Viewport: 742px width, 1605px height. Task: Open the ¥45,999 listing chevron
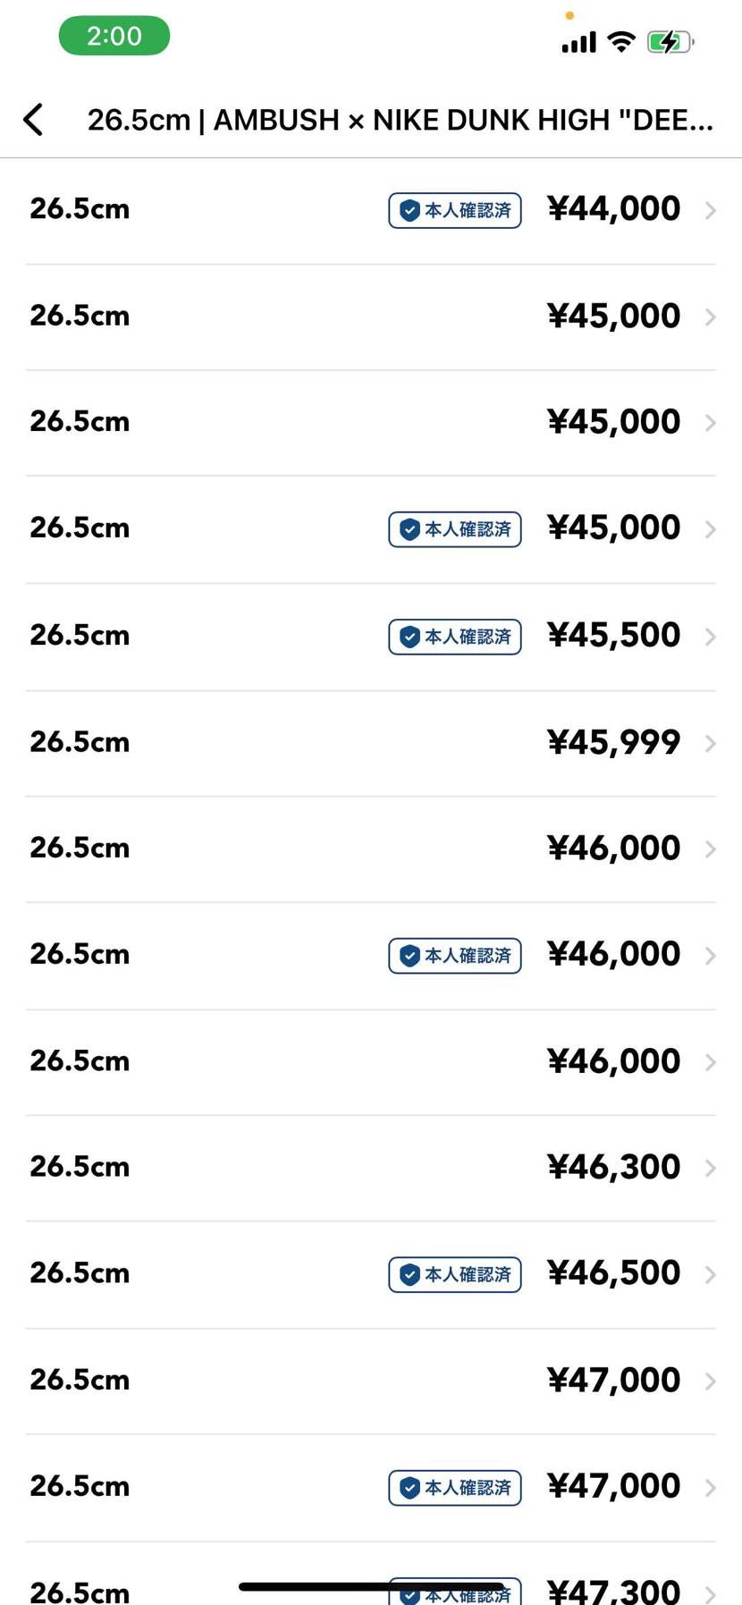[711, 743]
